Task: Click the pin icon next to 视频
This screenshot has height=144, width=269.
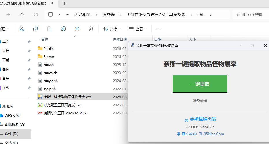Action: coord(29,88)
